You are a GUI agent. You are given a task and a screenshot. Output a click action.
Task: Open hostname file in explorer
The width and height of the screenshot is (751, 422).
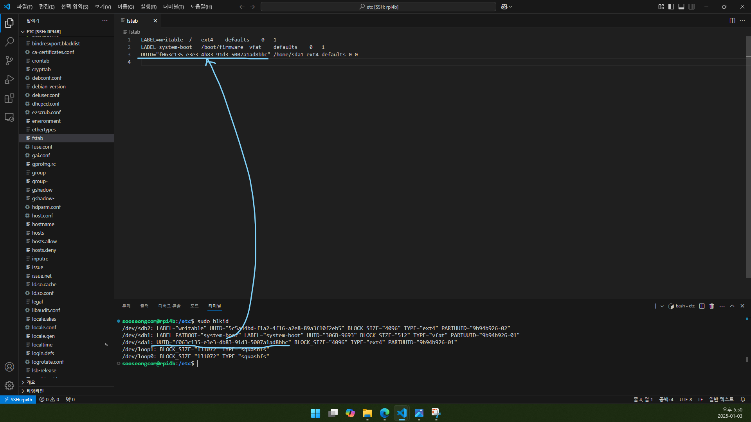[67, 224]
